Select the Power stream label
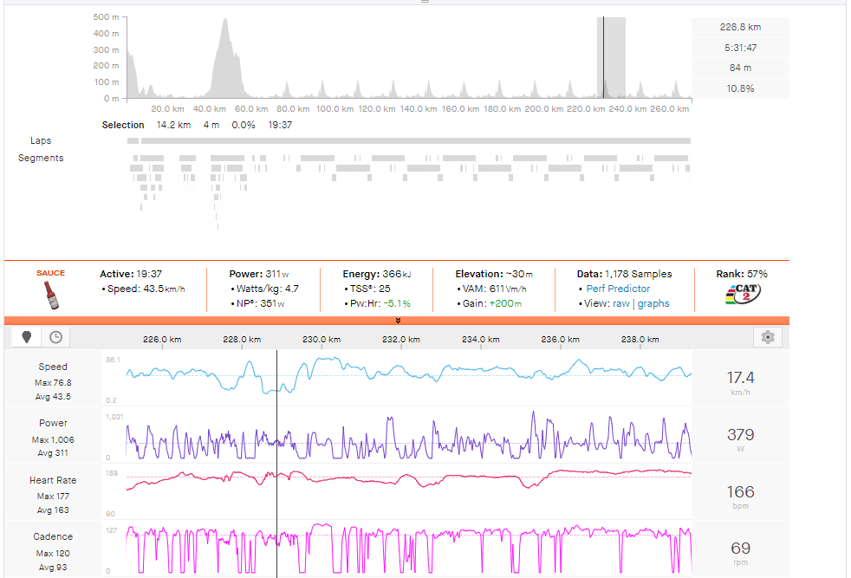This screenshot has width=851, height=578. (x=53, y=423)
